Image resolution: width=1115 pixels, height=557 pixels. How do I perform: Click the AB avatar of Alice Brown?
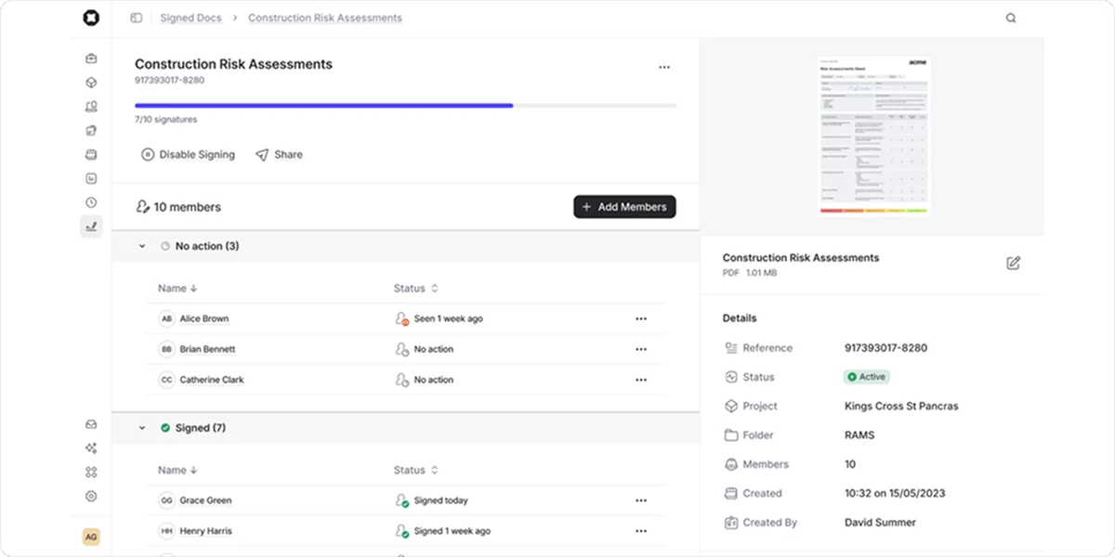[166, 318]
